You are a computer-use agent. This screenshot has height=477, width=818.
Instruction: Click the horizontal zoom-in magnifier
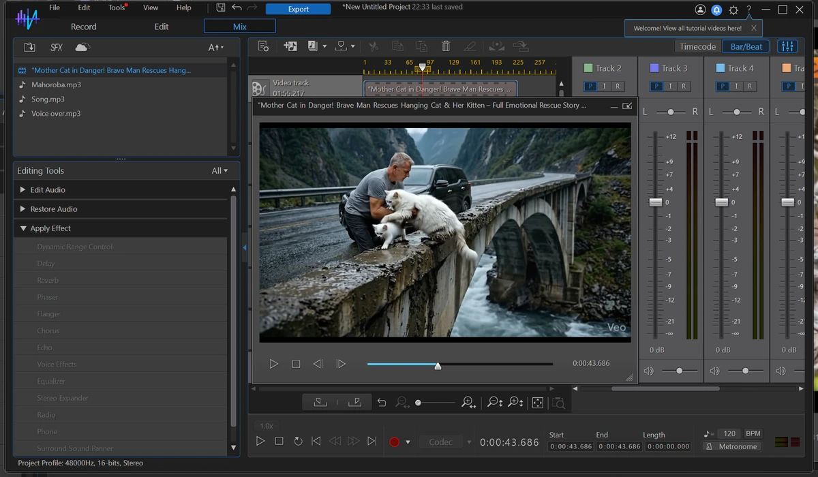(468, 403)
